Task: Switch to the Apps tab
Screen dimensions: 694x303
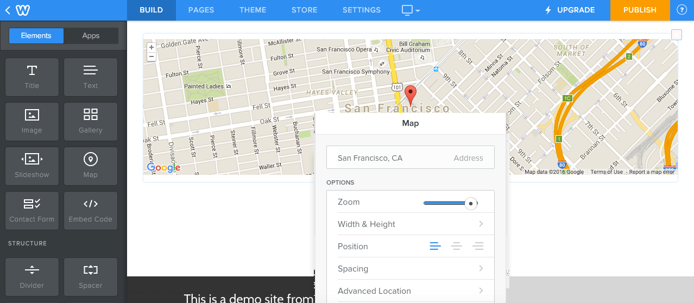Action: click(91, 36)
